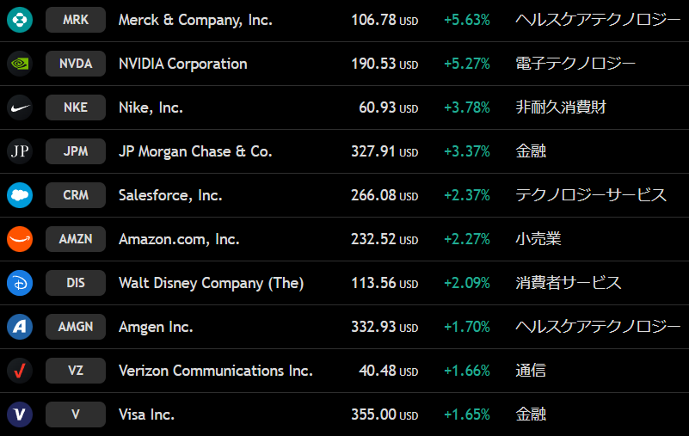
Task: Click the JP Morgan logo icon
Action: coord(20,151)
